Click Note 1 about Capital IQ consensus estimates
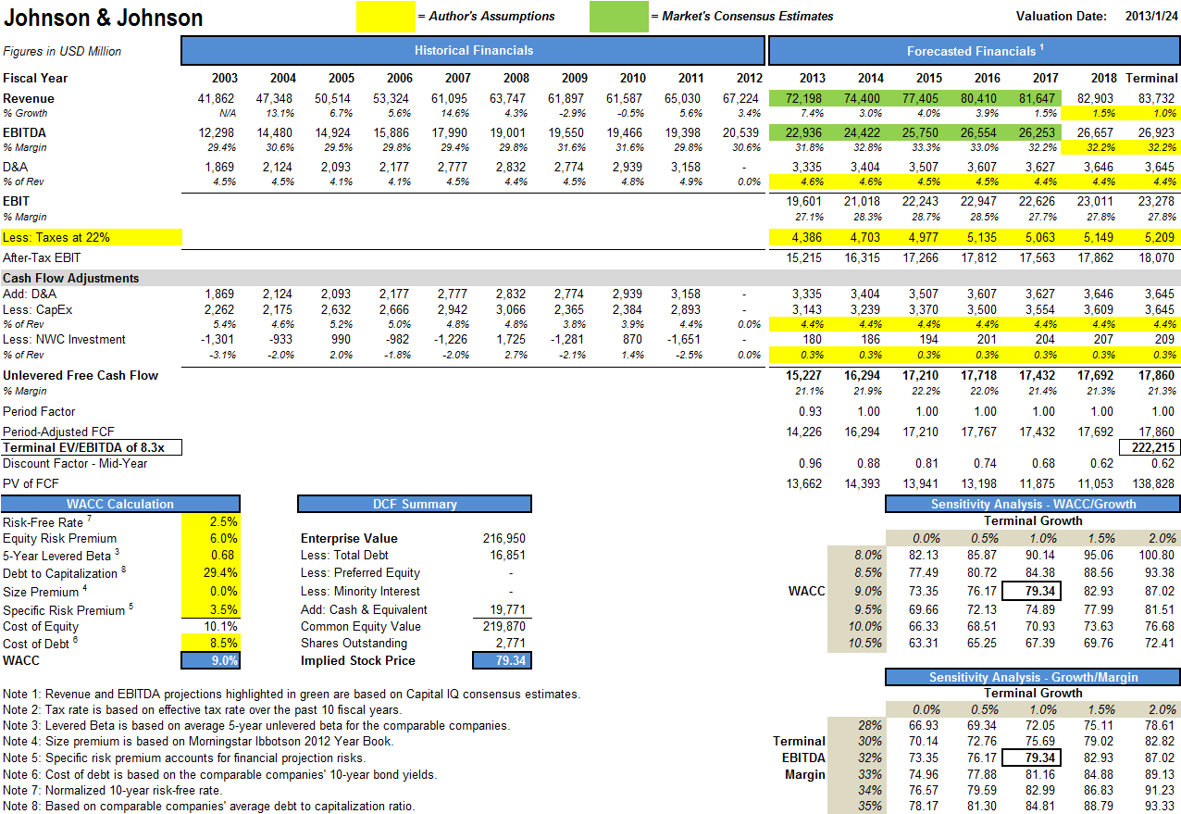This screenshot has width=1181, height=814. click(x=292, y=694)
